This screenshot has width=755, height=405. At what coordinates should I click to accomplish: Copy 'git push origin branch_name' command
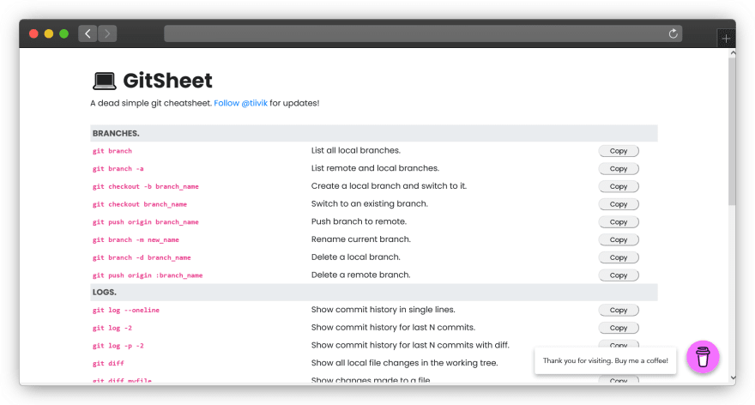tap(619, 222)
